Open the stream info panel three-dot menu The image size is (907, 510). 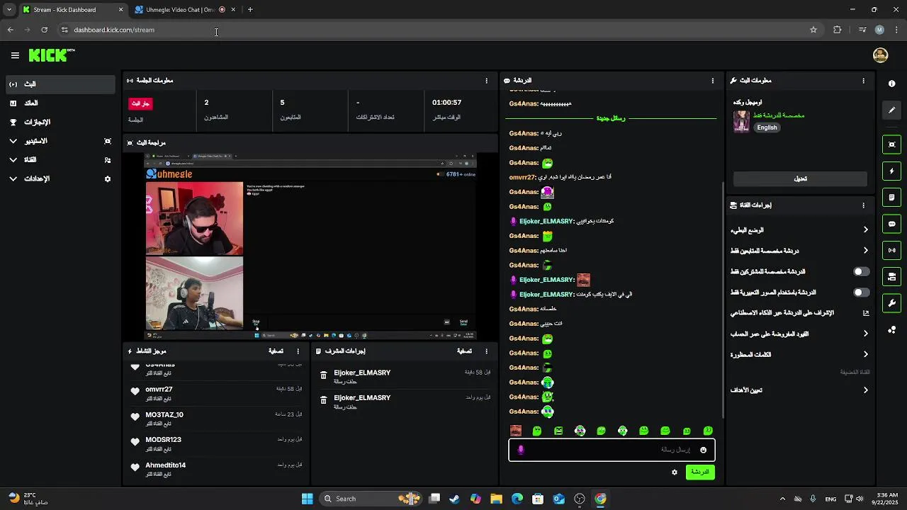(863, 81)
